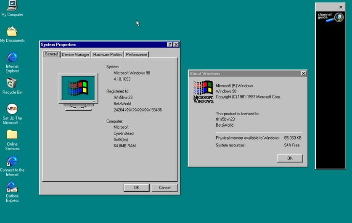Click the 'CyrixInstead' processor text
The width and height of the screenshot is (352, 223).
tap(124, 133)
